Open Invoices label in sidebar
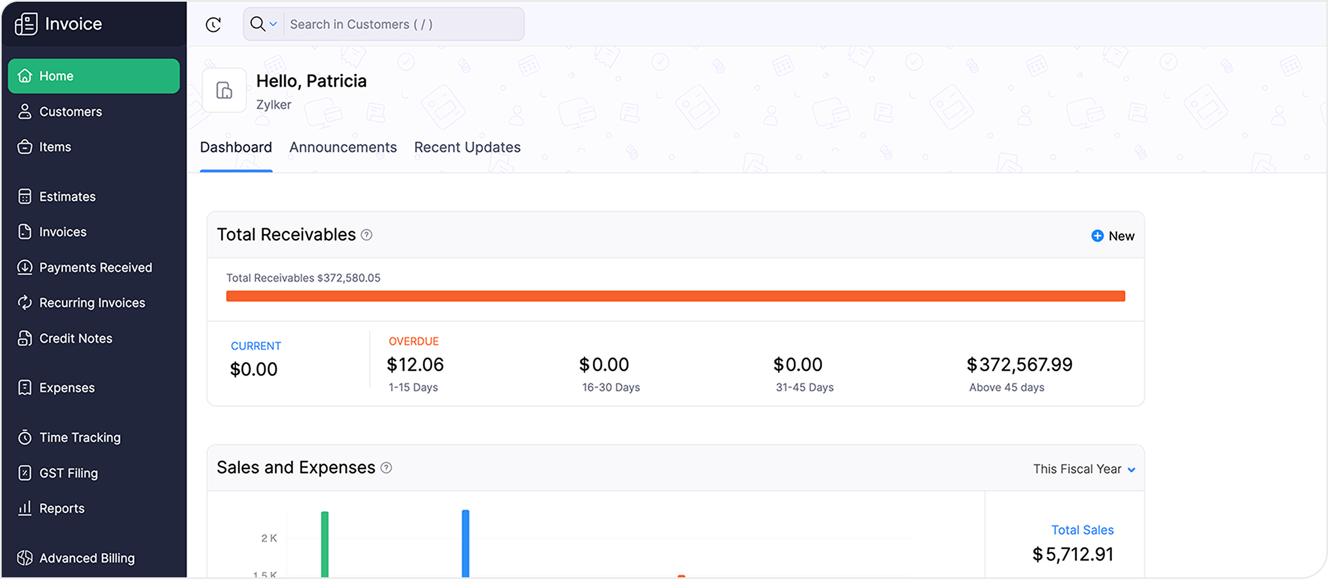Image resolution: width=1328 pixels, height=579 pixels. (63, 232)
